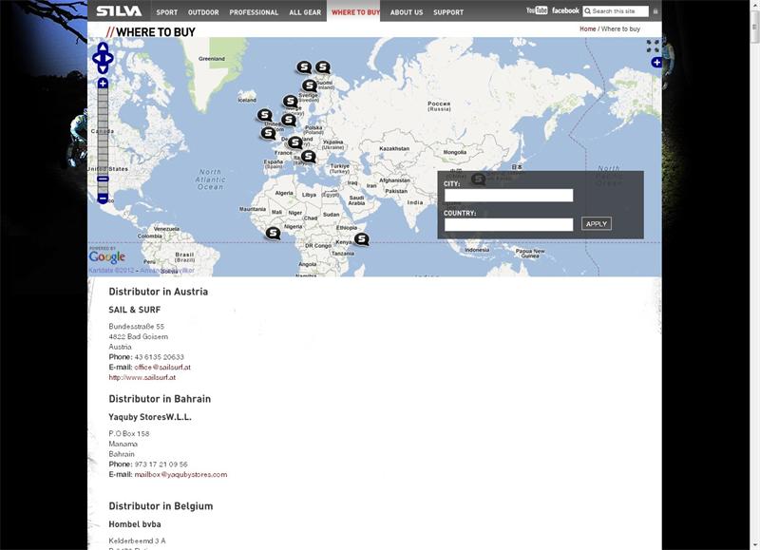Open the All Gear menu
This screenshot has width=760, height=550.
[x=304, y=12]
